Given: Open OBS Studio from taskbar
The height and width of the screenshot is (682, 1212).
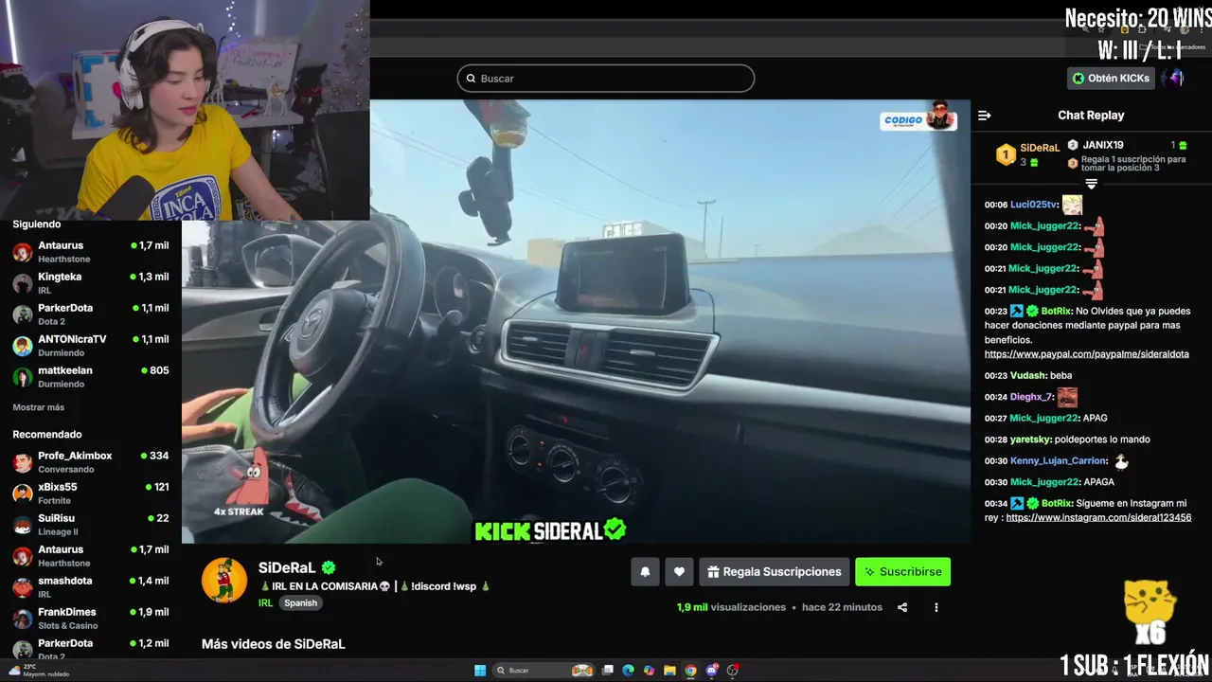Looking at the screenshot, I should [x=733, y=671].
